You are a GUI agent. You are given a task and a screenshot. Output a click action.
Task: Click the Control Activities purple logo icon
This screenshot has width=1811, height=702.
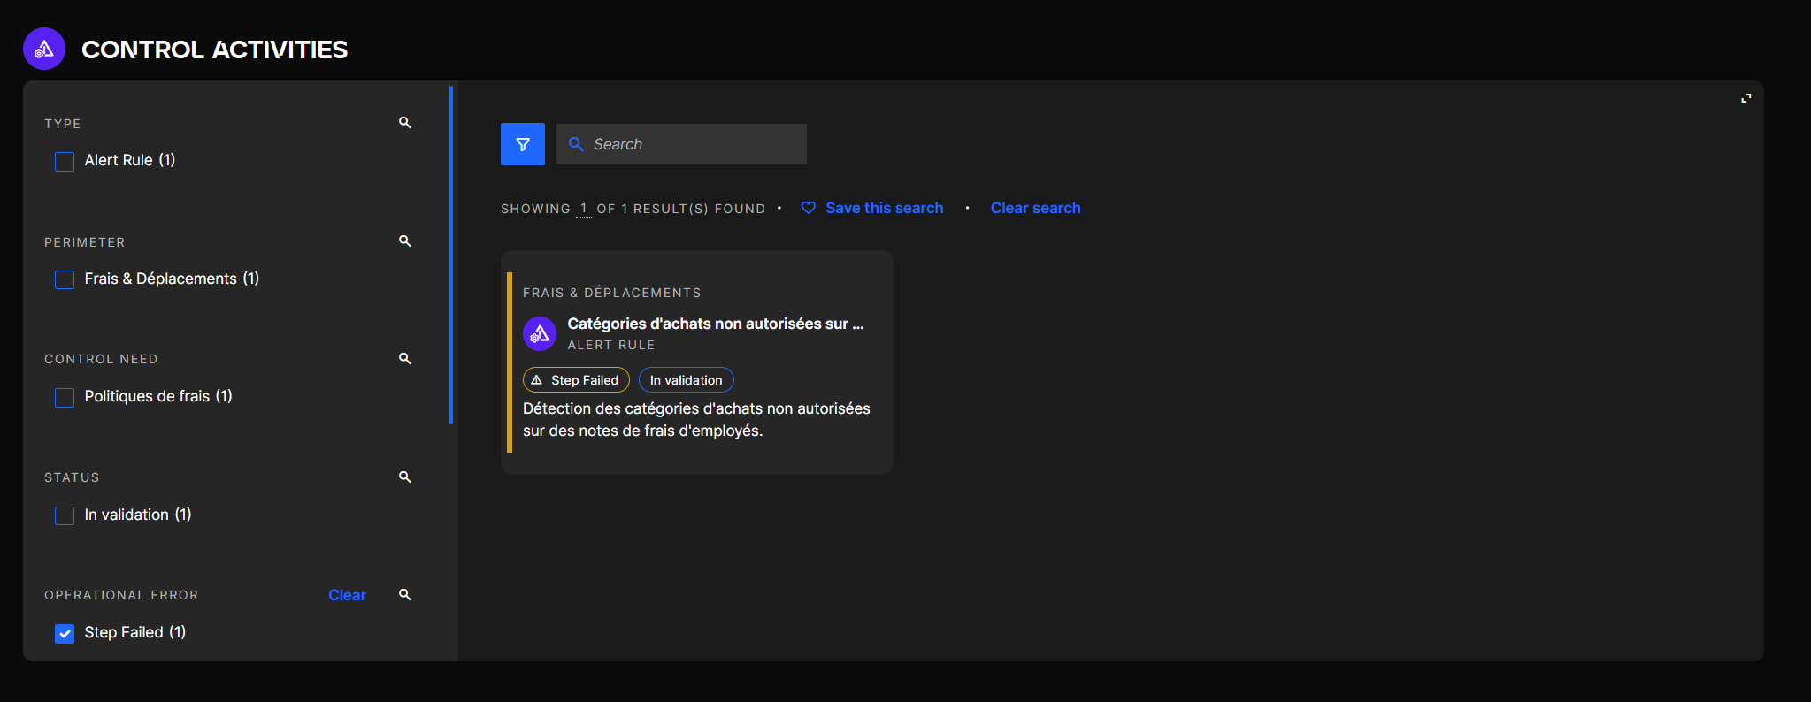point(44,49)
